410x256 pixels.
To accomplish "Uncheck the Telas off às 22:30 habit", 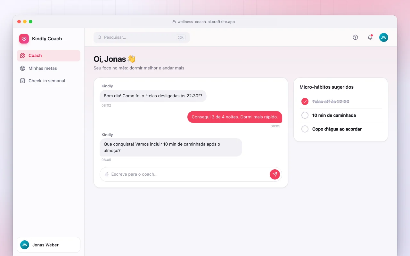I will coord(305,101).
